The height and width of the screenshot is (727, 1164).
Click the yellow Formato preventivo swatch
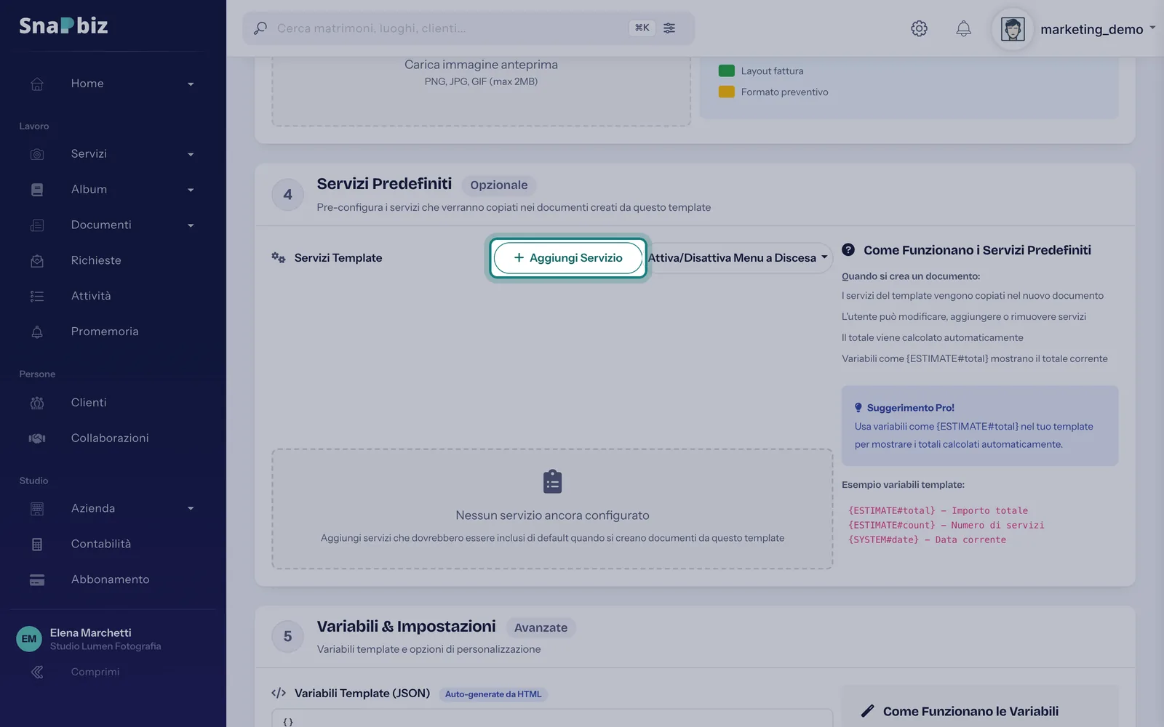pos(726,92)
